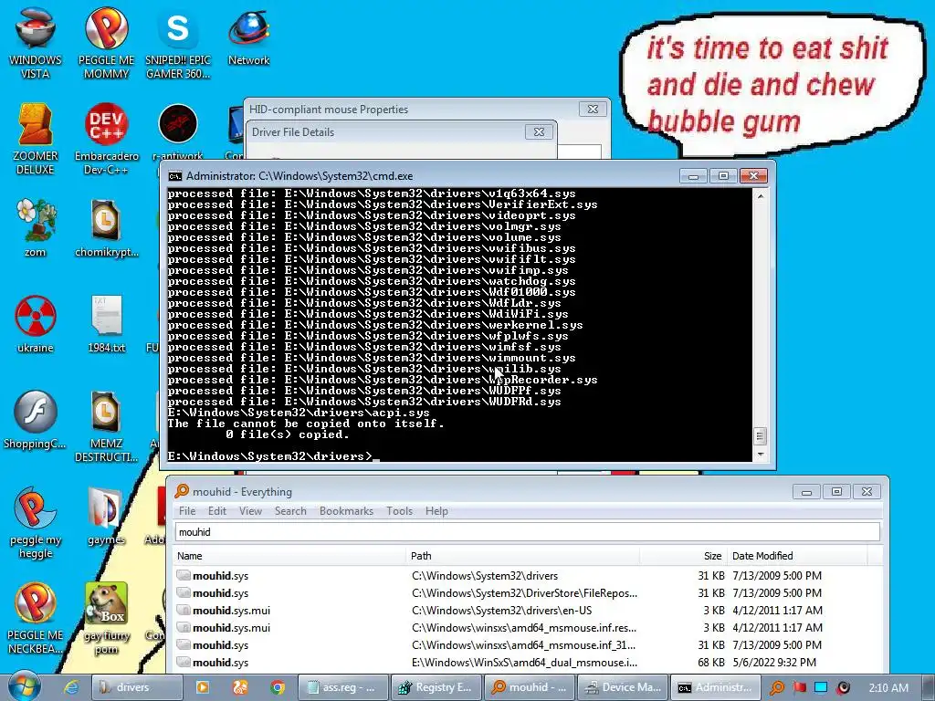Select mouhid.sys in amd64_msmouse.inf_31 row
The height and width of the screenshot is (701, 935).
(x=527, y=645)
